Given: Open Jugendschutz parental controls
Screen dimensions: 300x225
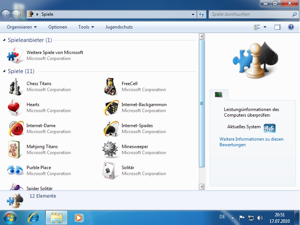Looking at the screenshot, I should click(119, 27).
